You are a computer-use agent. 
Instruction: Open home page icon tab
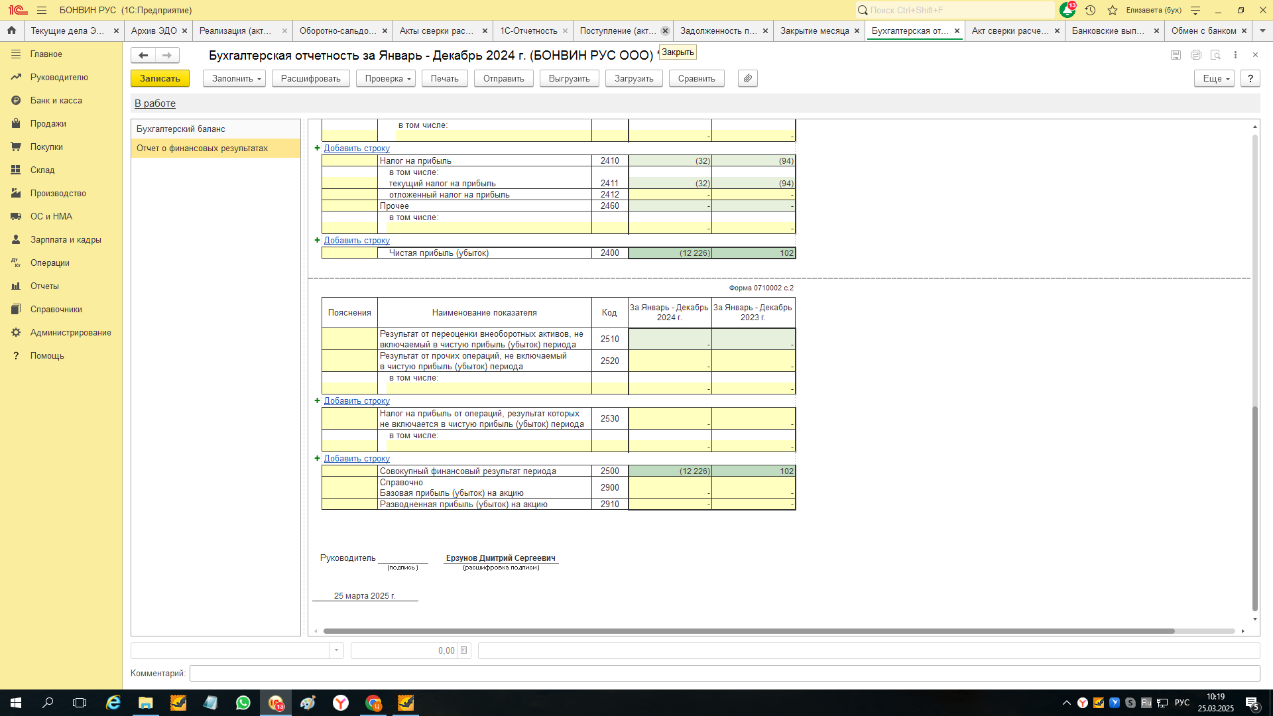pos(11,30)
